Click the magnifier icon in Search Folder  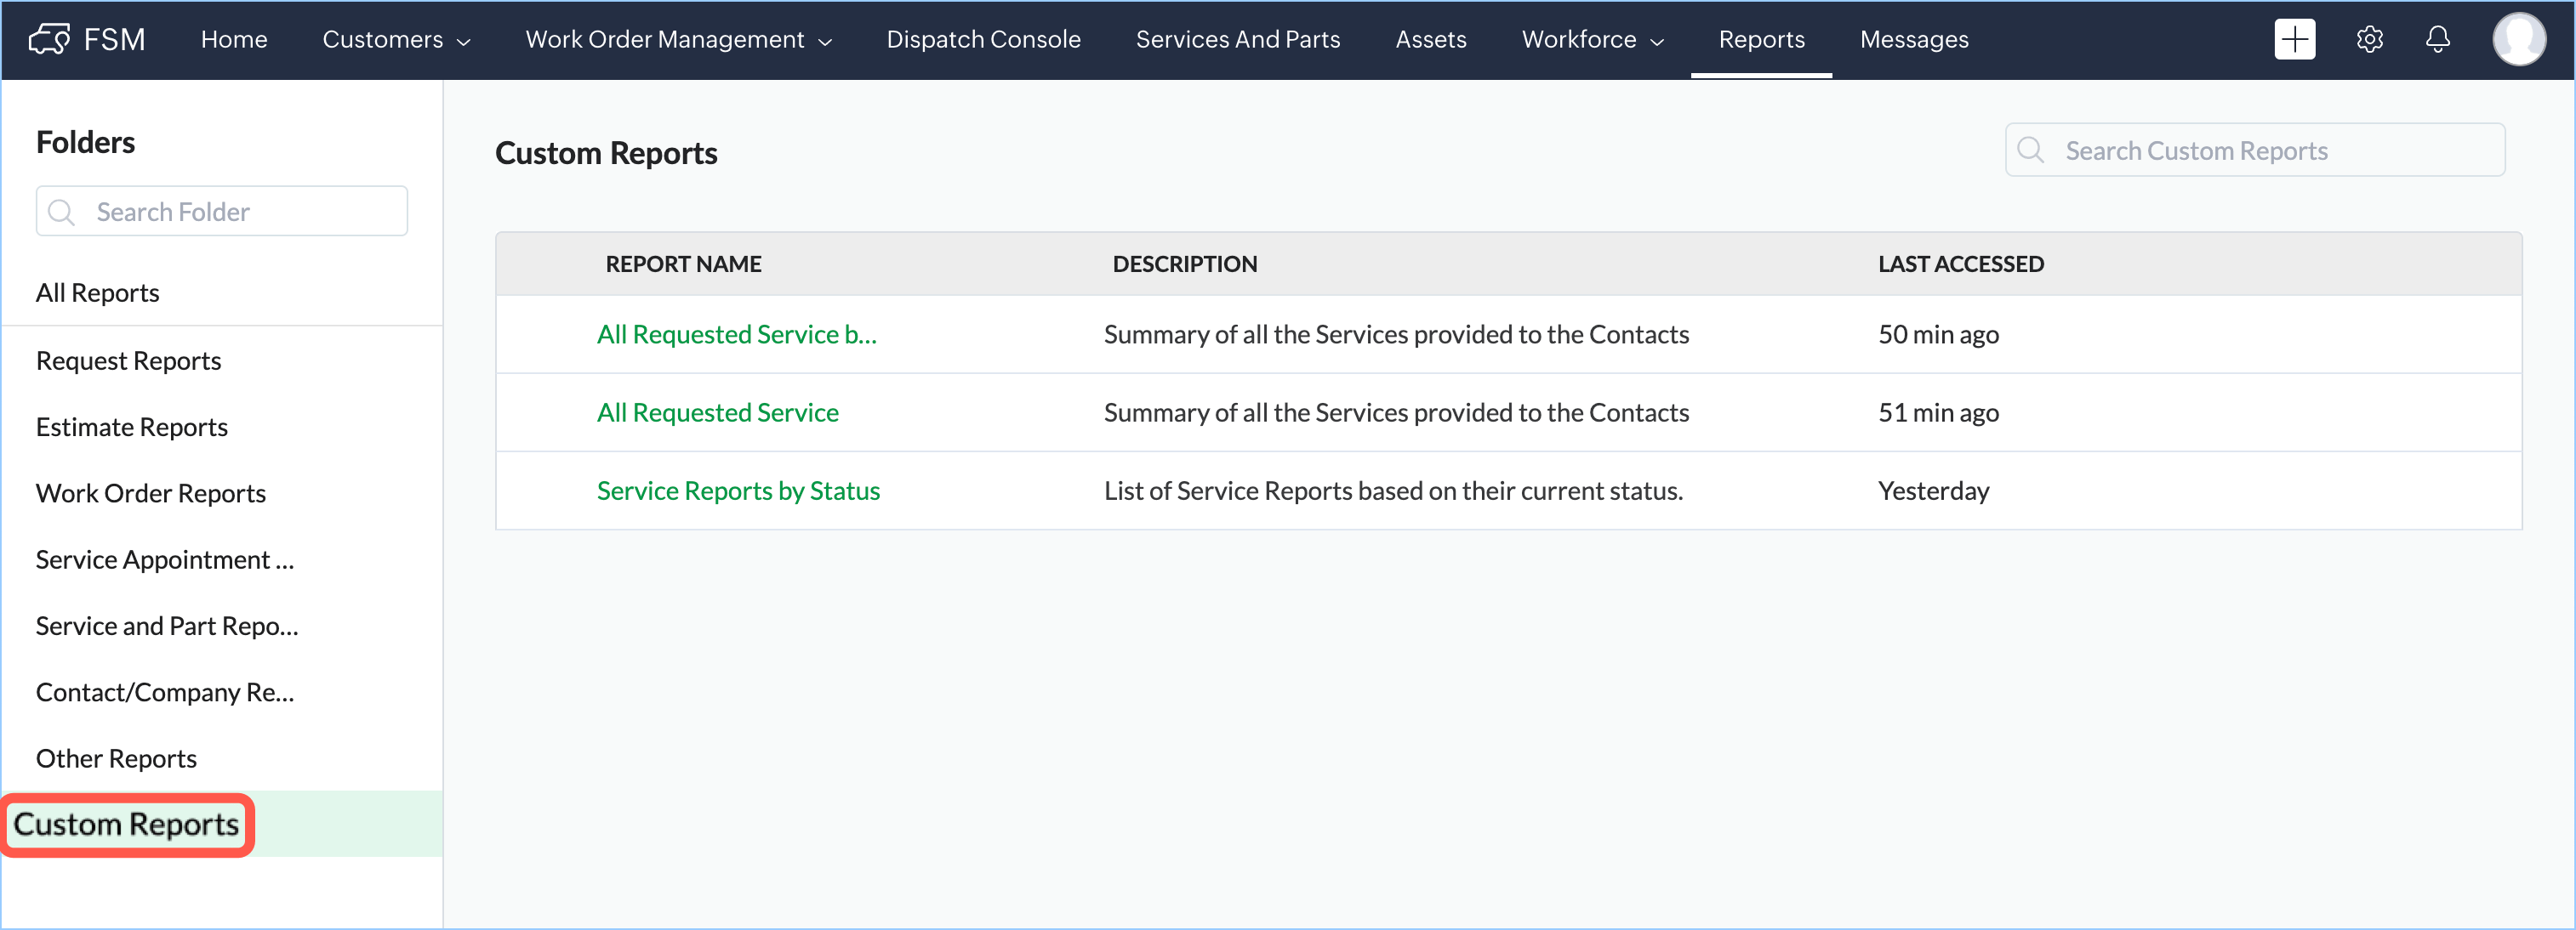pyautogui.click(x=61, y=212)
